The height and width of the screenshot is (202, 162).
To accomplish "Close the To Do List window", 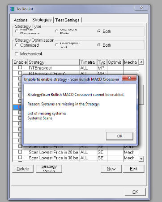I will click(141, 8).
